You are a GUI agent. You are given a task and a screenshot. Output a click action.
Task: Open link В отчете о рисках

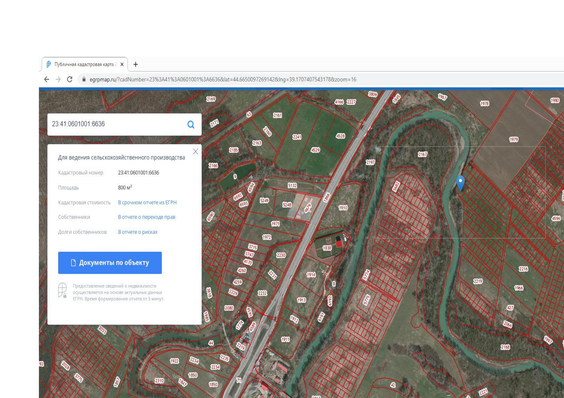pos(138,232)
